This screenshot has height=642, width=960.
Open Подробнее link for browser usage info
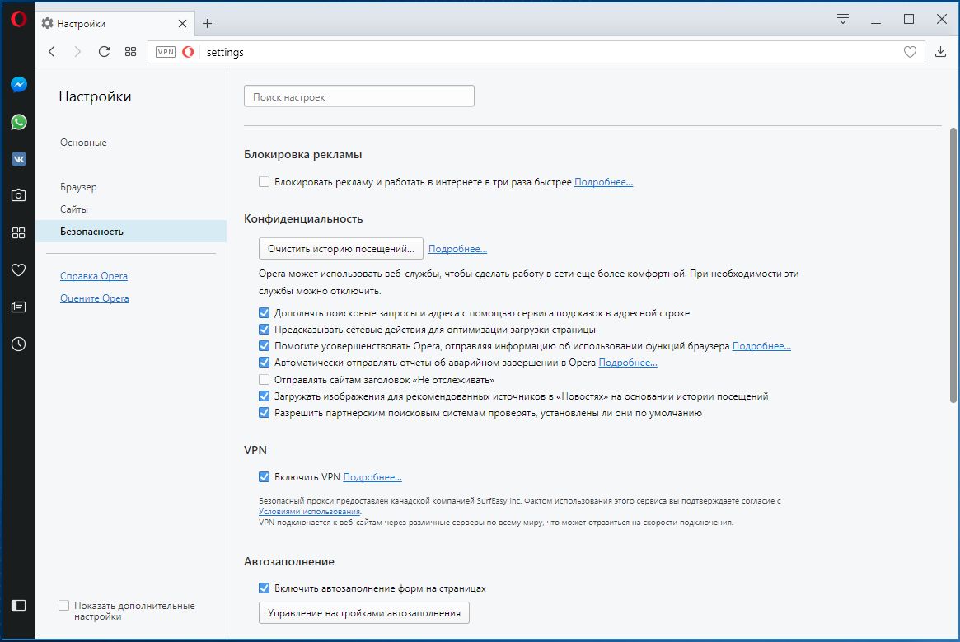coord(761,346)
